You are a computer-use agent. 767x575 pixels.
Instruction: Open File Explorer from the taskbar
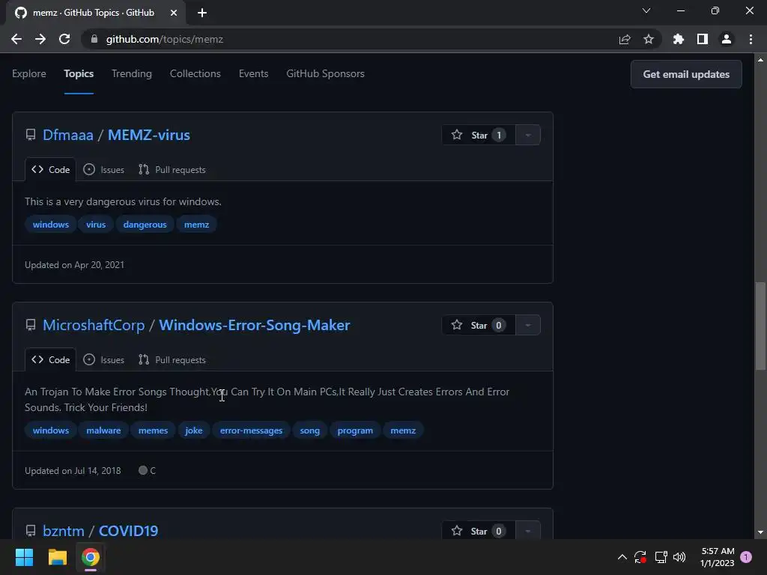[57, 557]
